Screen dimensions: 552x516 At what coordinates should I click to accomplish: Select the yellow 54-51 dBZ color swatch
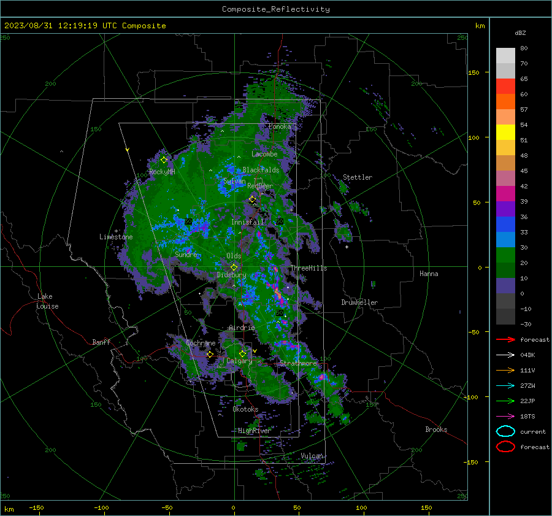tap(505, 133)
